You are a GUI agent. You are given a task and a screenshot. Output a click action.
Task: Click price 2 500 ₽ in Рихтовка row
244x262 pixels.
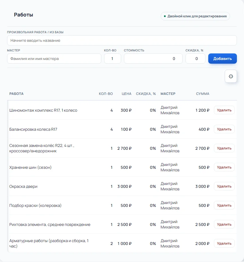tap(125, 224)
